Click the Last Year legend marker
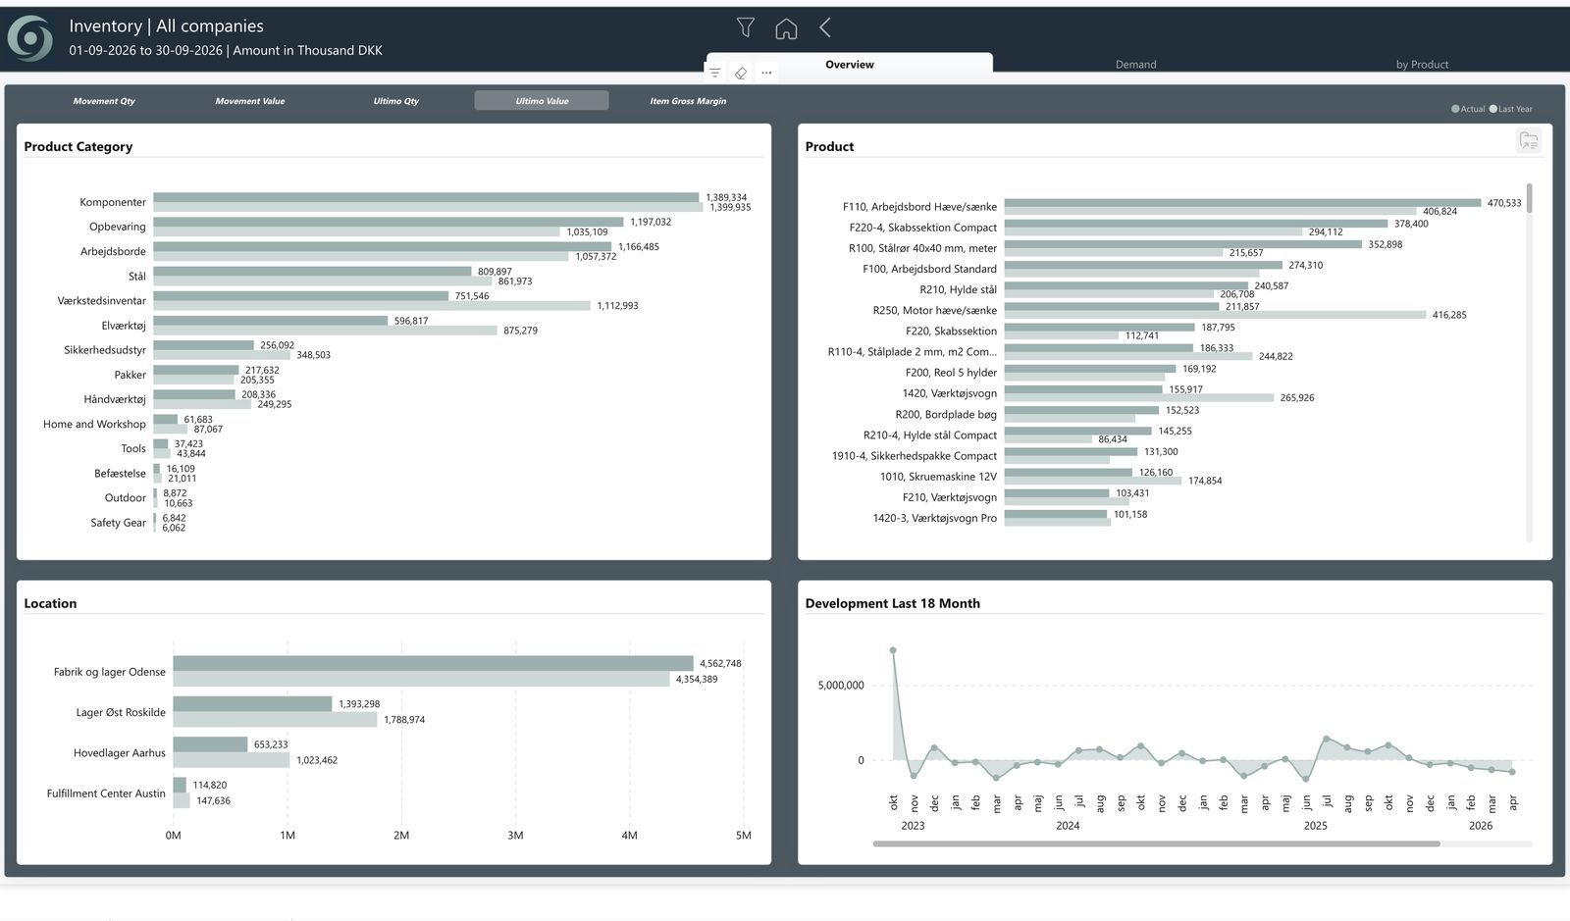Viewport: 1570px width, 921px height. tap(1493, 109)
